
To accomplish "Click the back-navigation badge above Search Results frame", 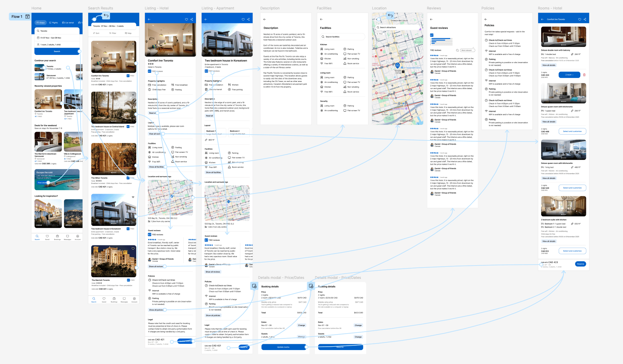I will click(x=106, y=16).
